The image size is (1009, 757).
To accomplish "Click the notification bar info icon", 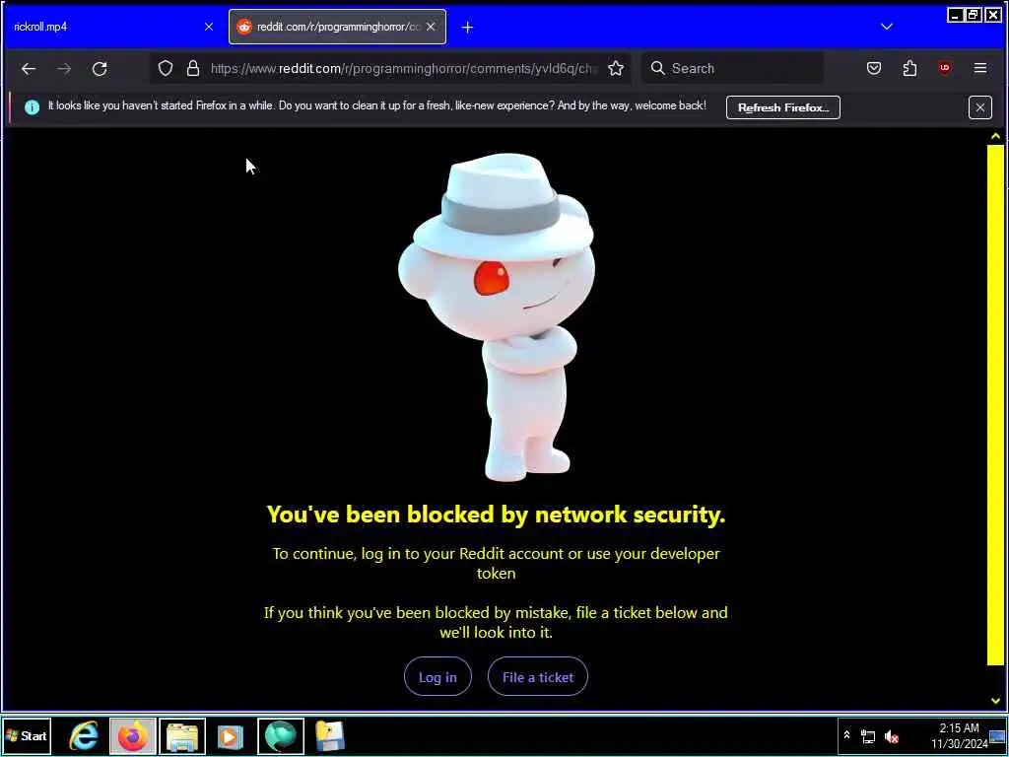I will click(x=32, y=106).
